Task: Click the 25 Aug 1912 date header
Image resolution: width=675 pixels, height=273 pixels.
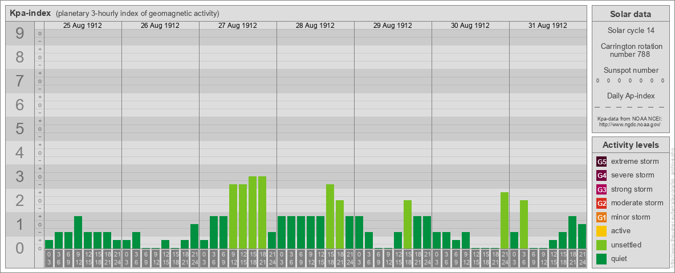Action: (x=83, y=26)
